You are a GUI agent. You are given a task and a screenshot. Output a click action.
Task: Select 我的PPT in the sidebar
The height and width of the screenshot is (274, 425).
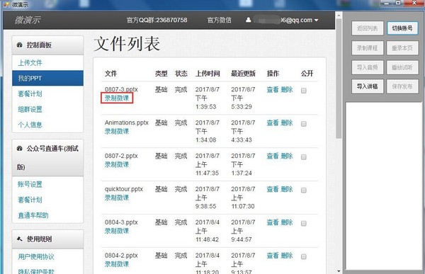47,78
